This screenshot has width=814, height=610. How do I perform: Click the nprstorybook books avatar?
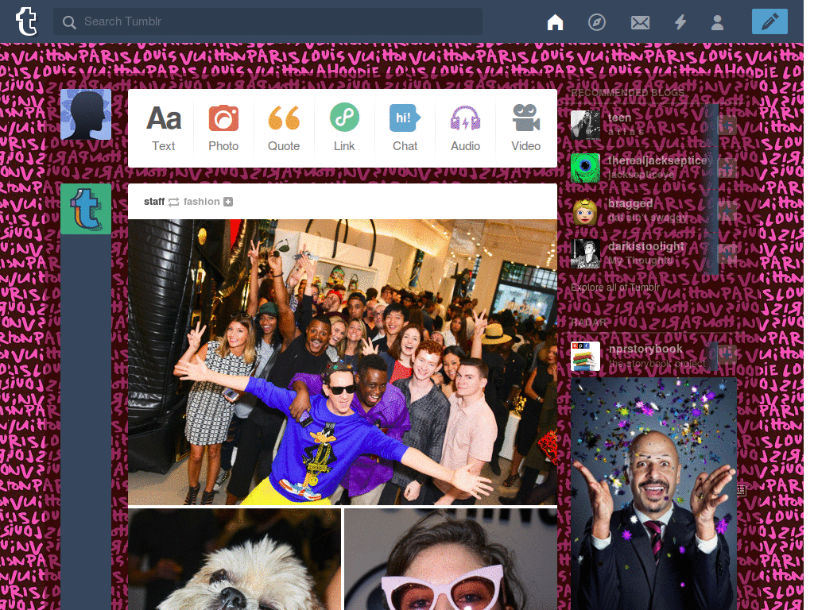pyautogui.click(x=585, y=357)
